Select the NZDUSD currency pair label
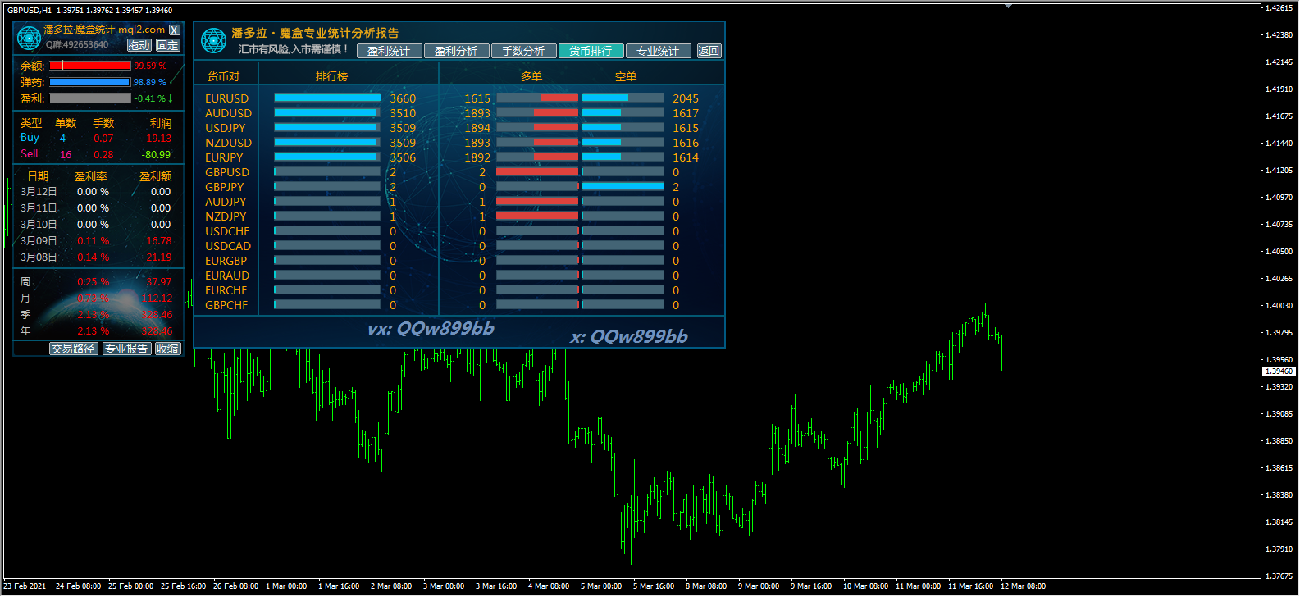 (228, 143)
